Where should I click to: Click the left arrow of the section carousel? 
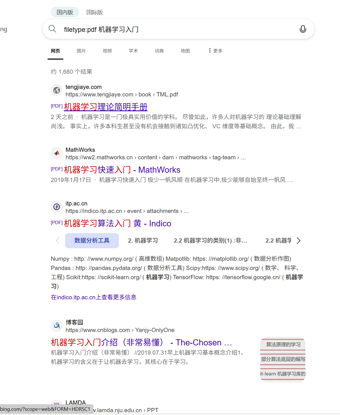(58, 240)
